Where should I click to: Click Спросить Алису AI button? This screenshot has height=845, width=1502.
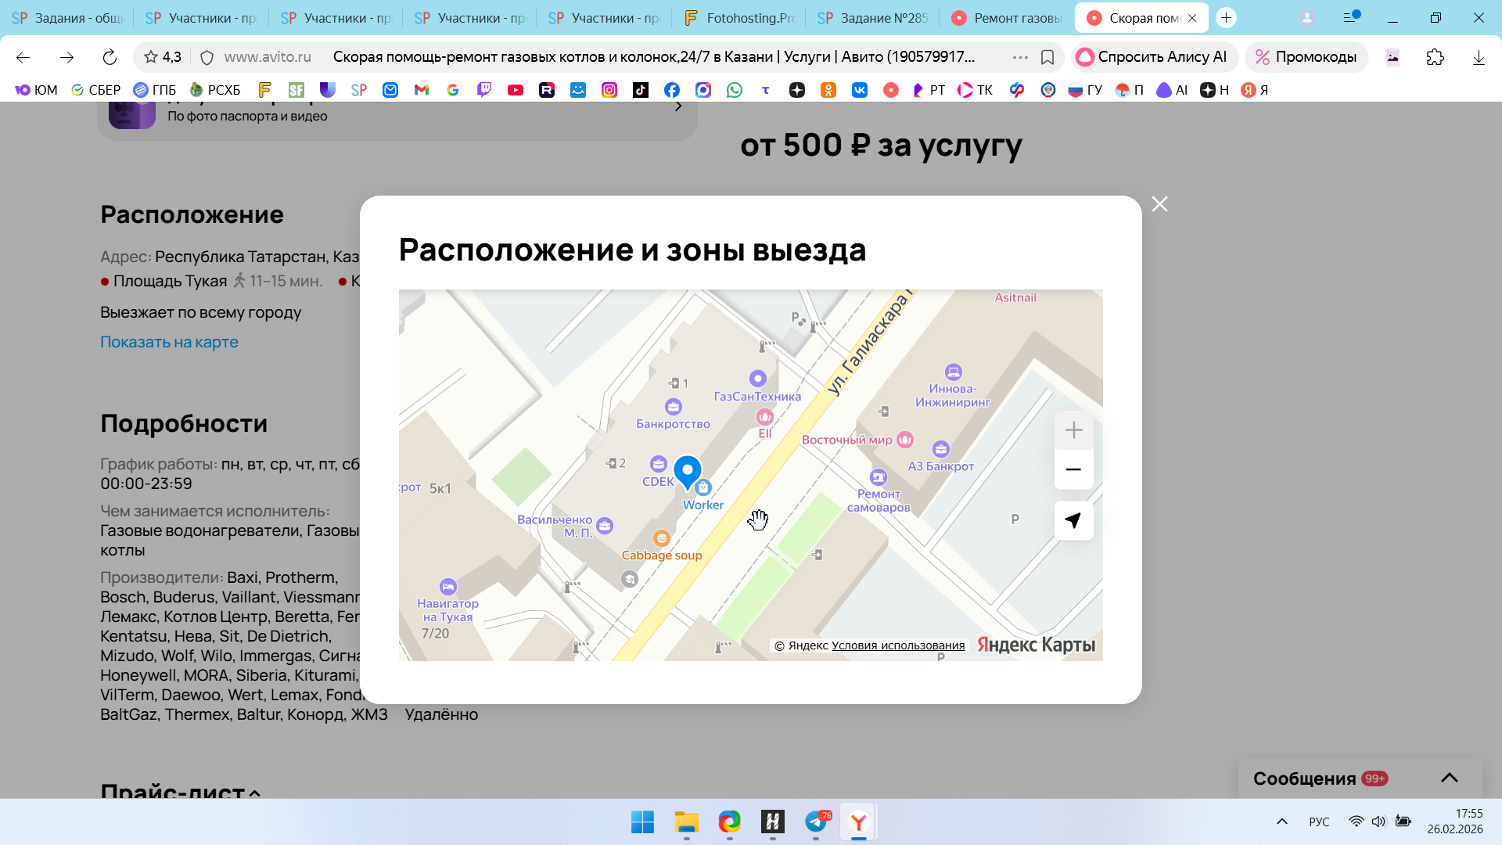tap(1152, 57)
